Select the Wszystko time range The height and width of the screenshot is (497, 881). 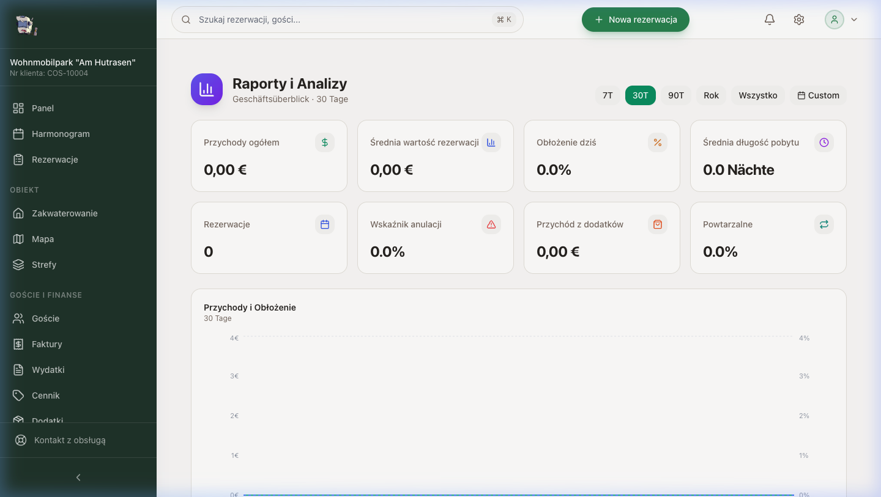click(x=758, y=95)
